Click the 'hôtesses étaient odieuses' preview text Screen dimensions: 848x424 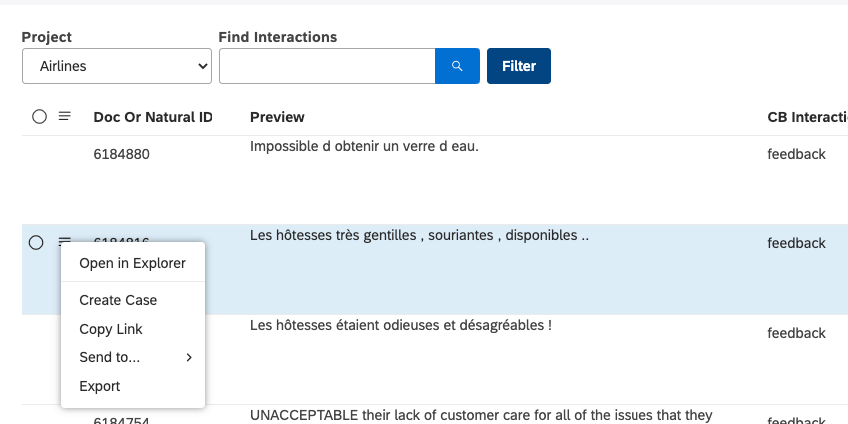[x=401, y=325]
